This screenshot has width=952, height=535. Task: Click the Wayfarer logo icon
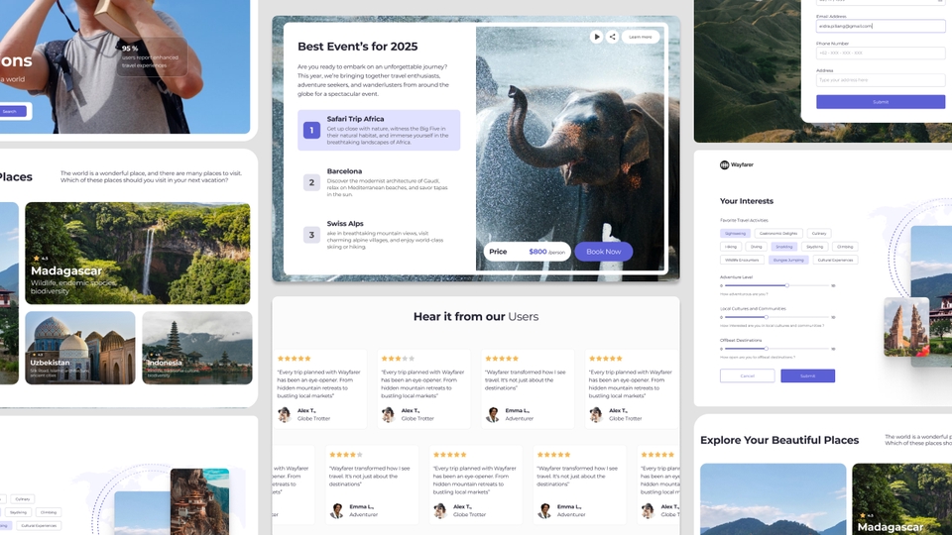[724, 165]
